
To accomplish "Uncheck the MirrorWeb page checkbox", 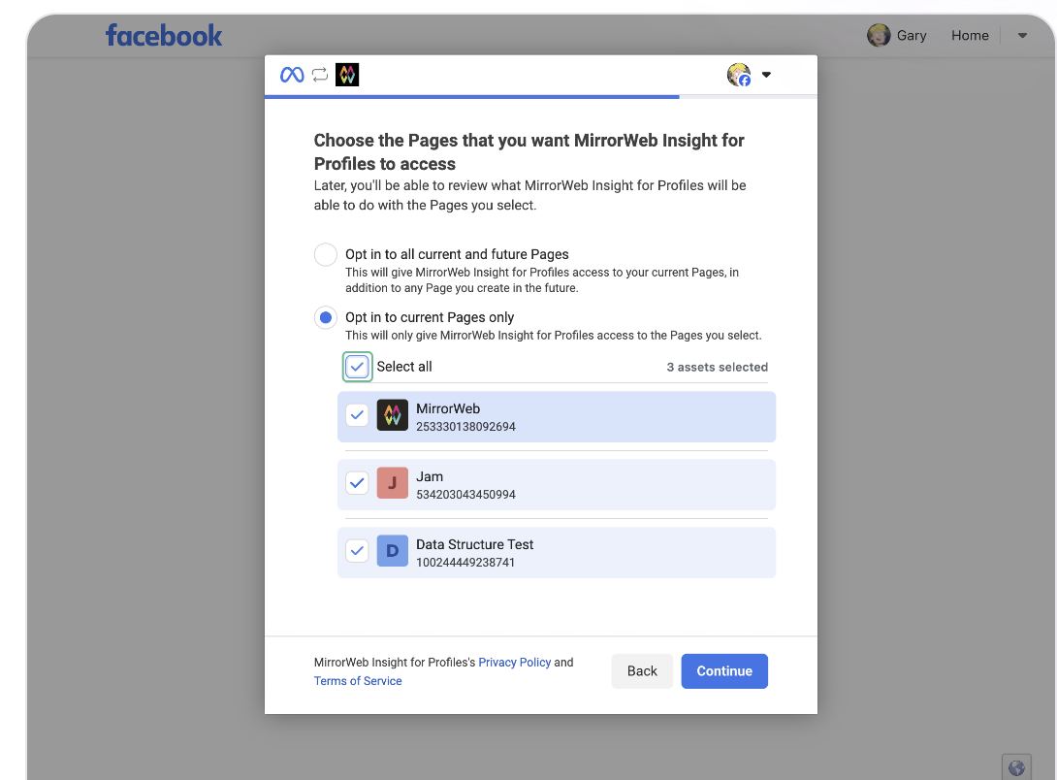I will [357, 415].
